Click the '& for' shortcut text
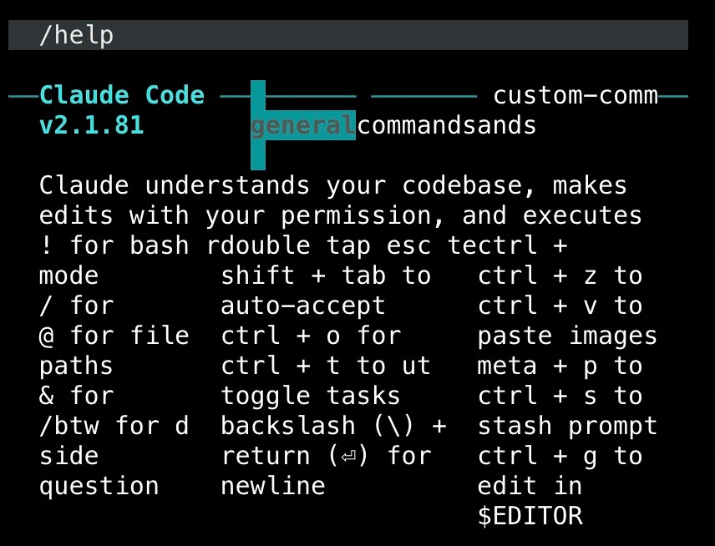 (77, 396)
